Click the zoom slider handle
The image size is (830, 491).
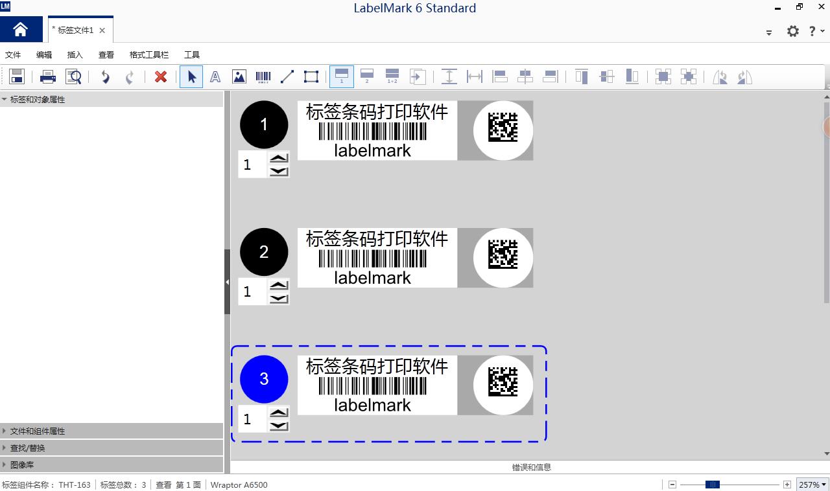point(712,485)
